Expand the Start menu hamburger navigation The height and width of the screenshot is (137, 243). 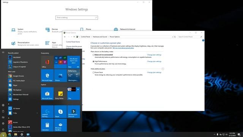[x=3, y=53]
